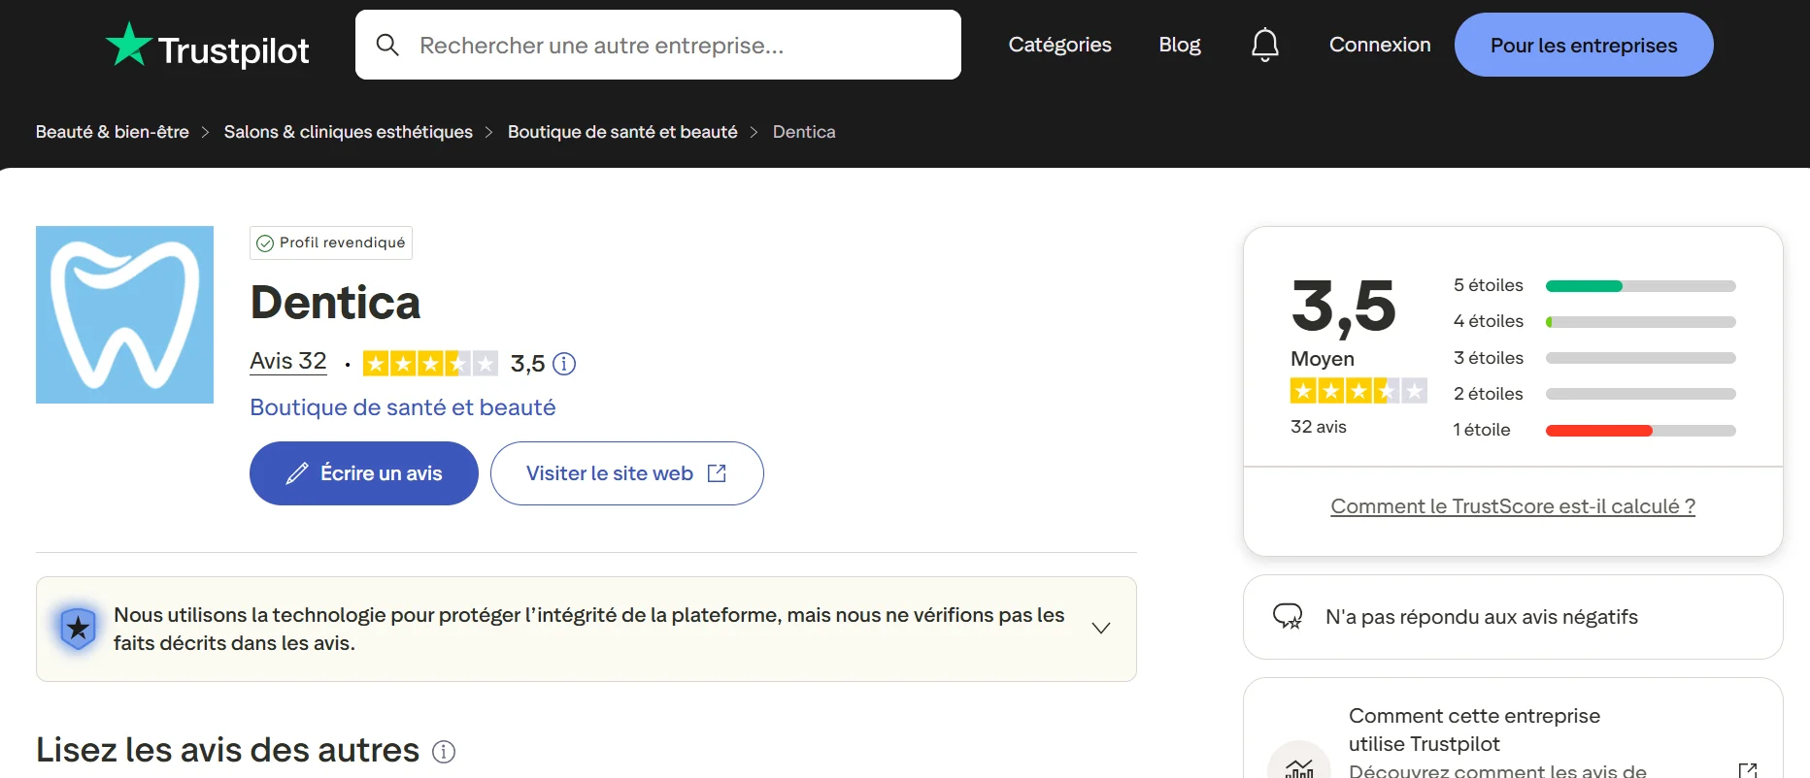Open the Catégories menu
Image resolution: width=1810 pixels, height=778 pixels.
1059,45
